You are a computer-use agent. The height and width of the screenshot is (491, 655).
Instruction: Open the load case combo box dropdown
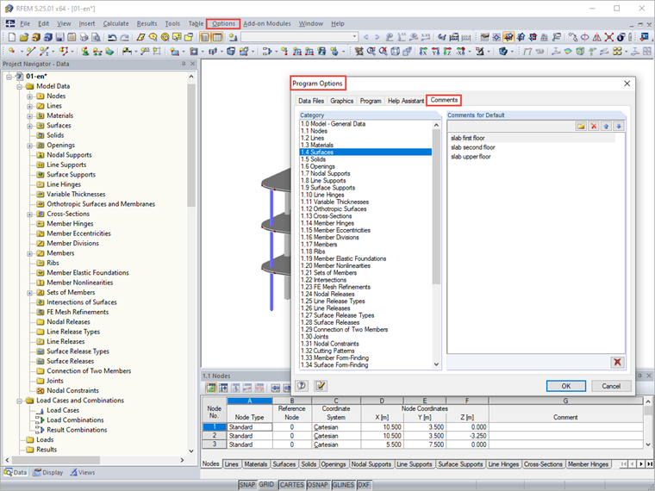click(x=355, y=37)
